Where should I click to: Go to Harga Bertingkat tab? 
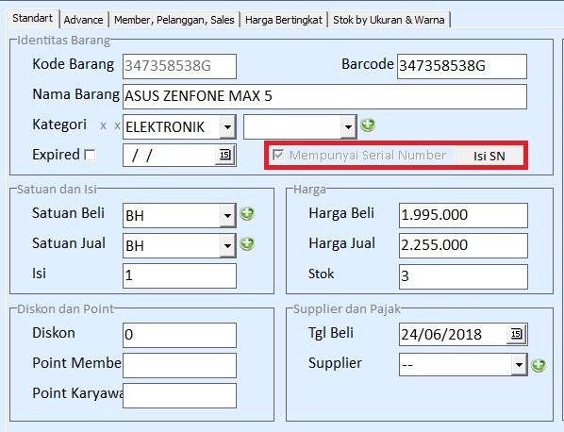[x=284, y=20]
